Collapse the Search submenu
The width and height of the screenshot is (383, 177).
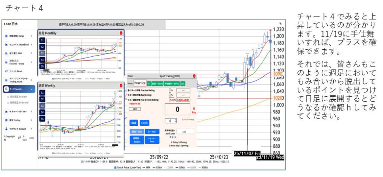(31, 89)
